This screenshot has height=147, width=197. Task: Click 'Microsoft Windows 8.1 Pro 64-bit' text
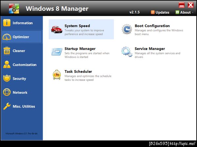21,134
